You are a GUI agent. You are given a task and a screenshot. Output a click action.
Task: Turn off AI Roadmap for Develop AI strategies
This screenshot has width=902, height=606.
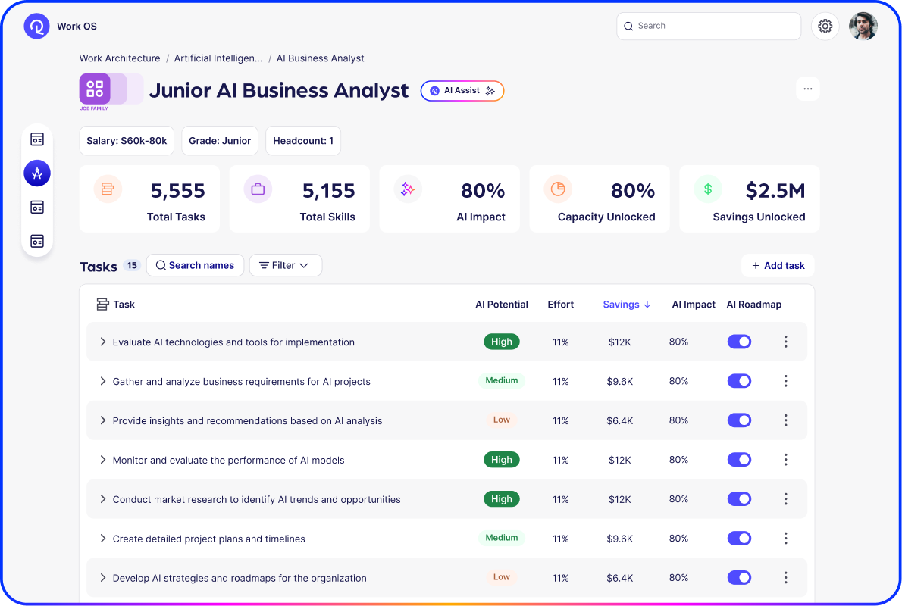(739, 577)
